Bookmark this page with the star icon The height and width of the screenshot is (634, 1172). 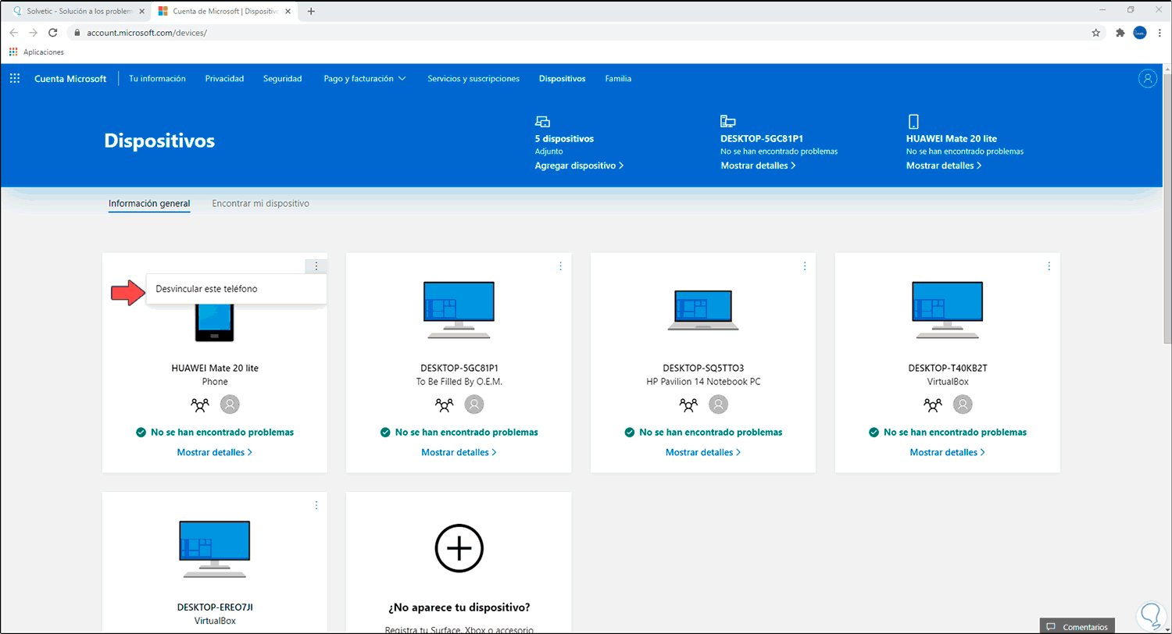[1096, 33]
